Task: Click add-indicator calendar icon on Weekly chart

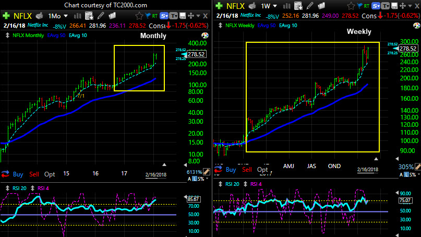Action: tap(298, 6)
